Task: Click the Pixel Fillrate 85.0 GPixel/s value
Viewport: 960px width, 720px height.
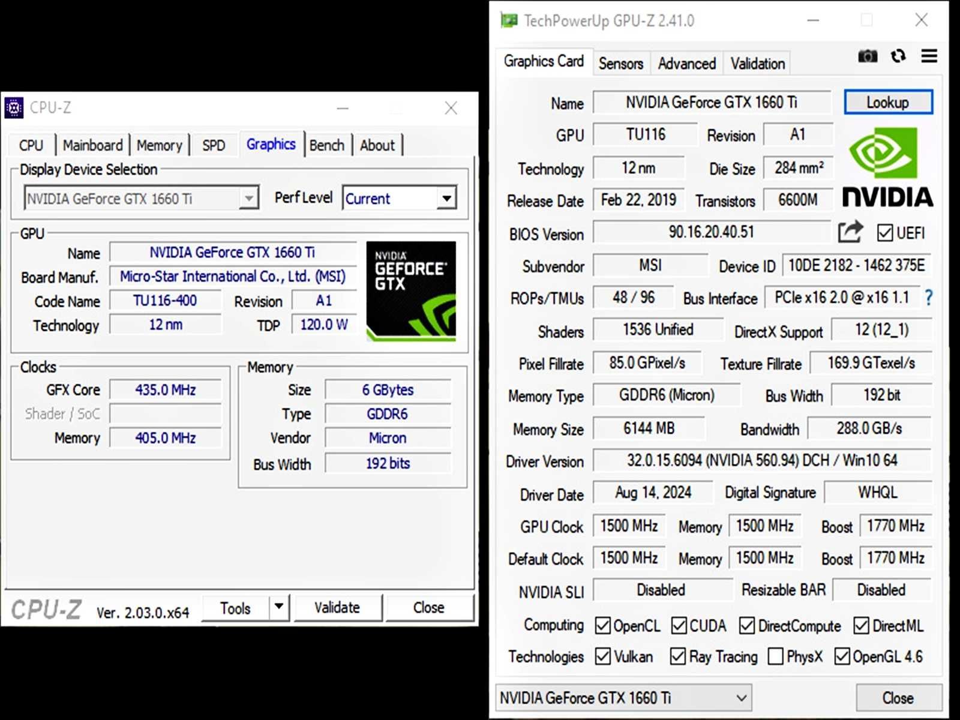Action: (x=647, y=363)
